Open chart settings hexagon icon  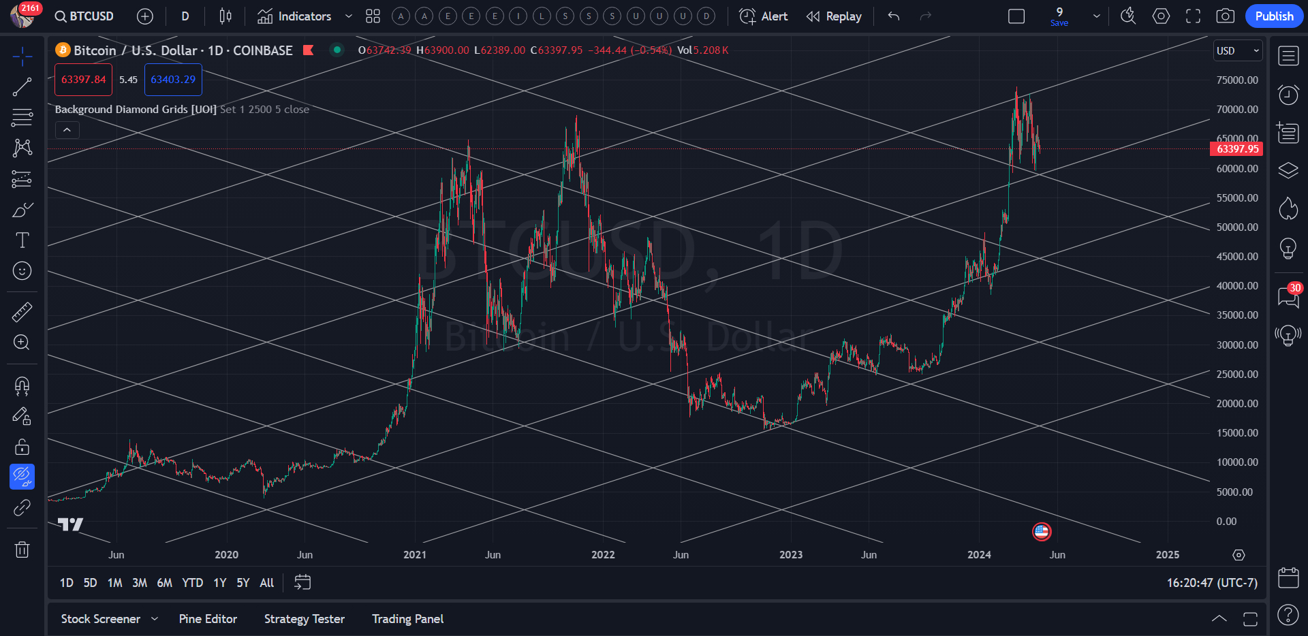[1161, 16]
